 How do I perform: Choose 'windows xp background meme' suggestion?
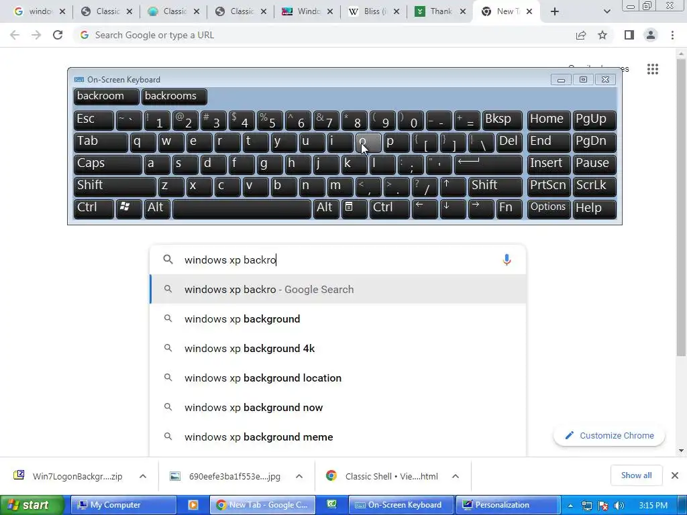(x=337, y=437)
